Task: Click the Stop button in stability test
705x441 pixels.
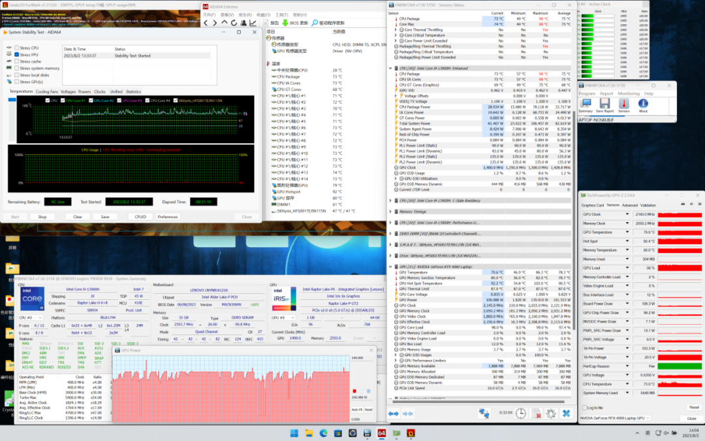Action: point(42,217)
